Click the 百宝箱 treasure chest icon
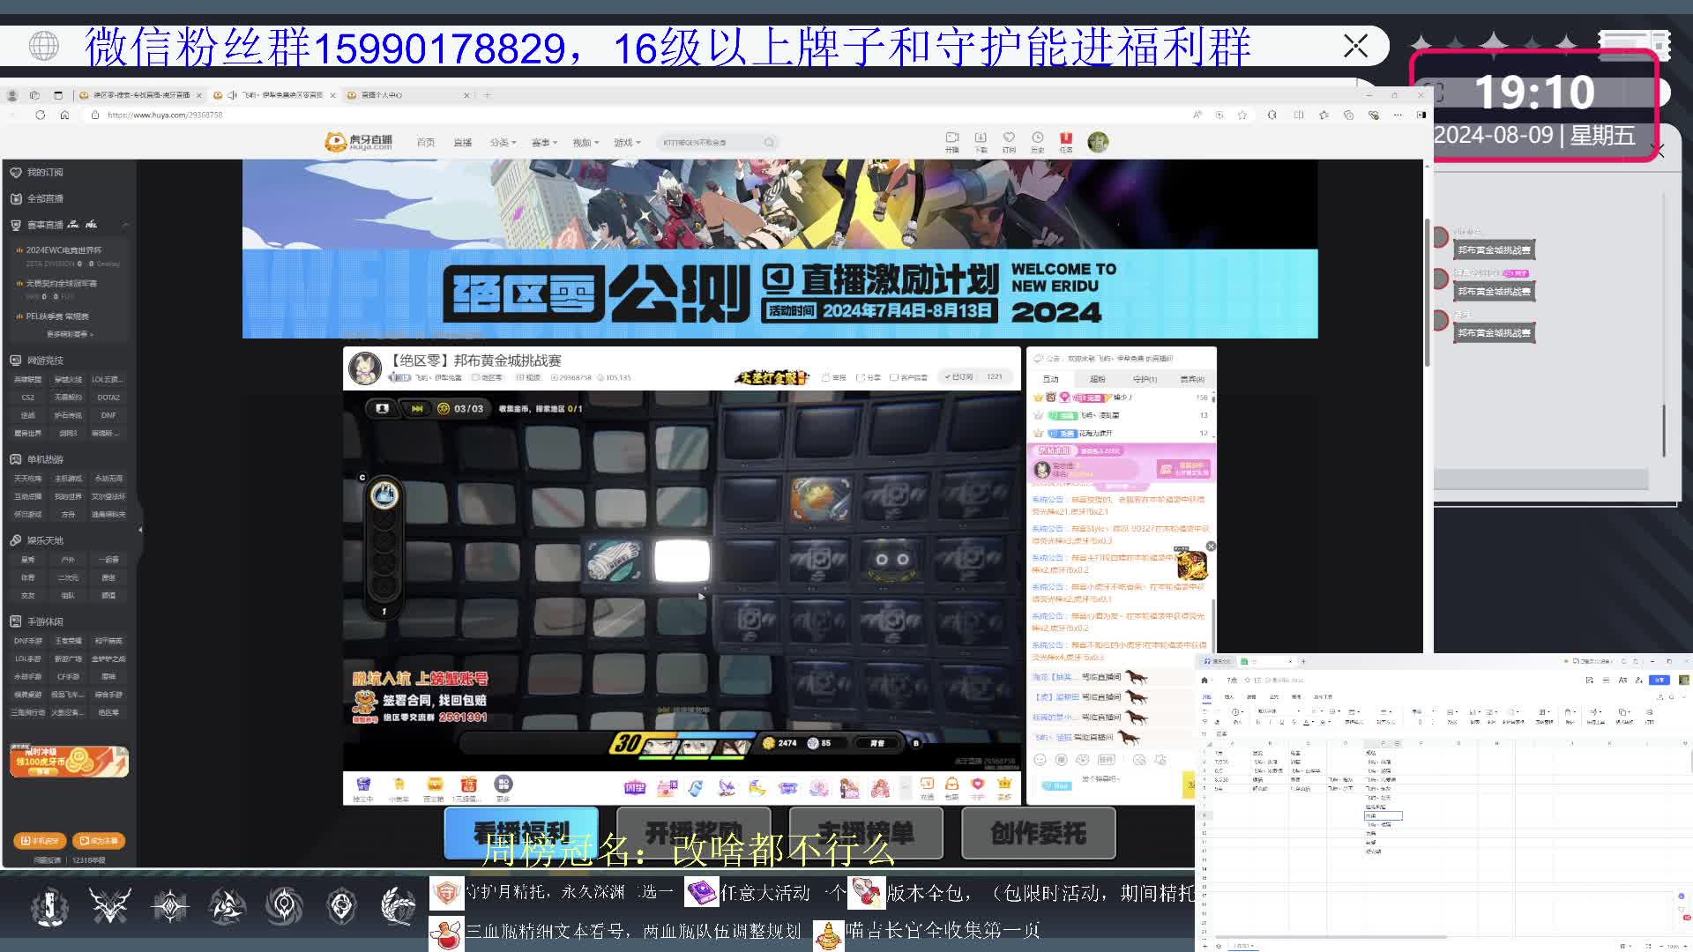The height and width of the screenshot is (952, 1693). click(434, 785)
